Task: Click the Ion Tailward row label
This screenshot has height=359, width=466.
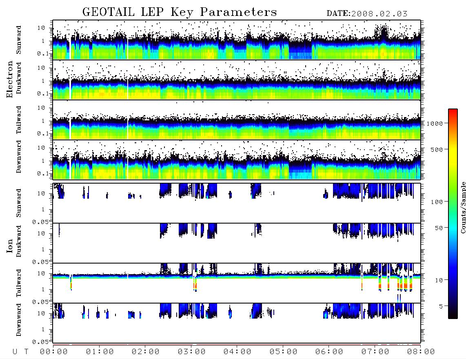Action: point(19,283)
